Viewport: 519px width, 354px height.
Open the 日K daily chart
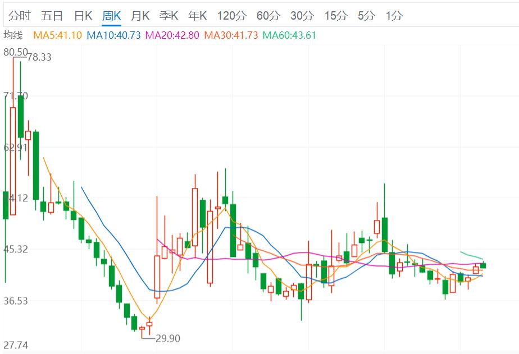pos(83,16)
